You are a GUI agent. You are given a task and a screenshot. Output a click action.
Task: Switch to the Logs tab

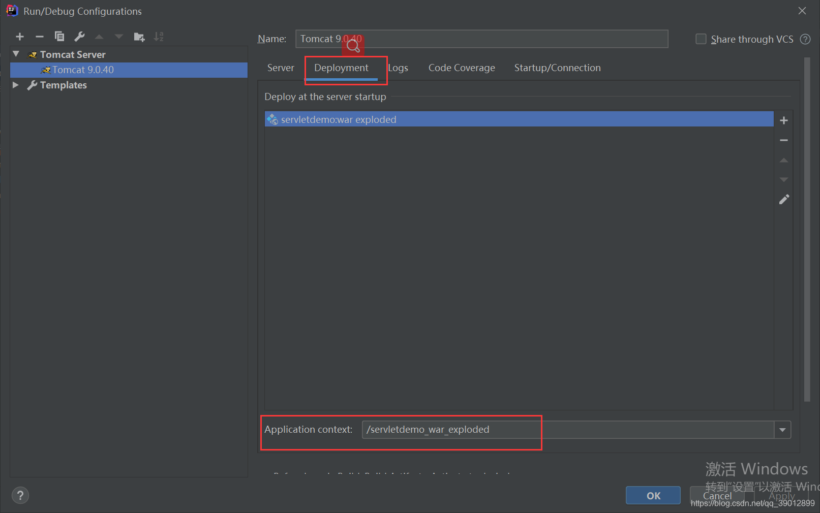point(398,68)
